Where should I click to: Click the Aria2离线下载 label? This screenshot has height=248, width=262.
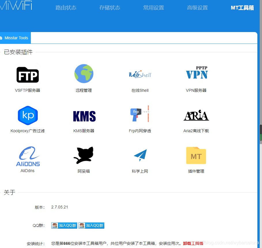[x=196, y=131]
